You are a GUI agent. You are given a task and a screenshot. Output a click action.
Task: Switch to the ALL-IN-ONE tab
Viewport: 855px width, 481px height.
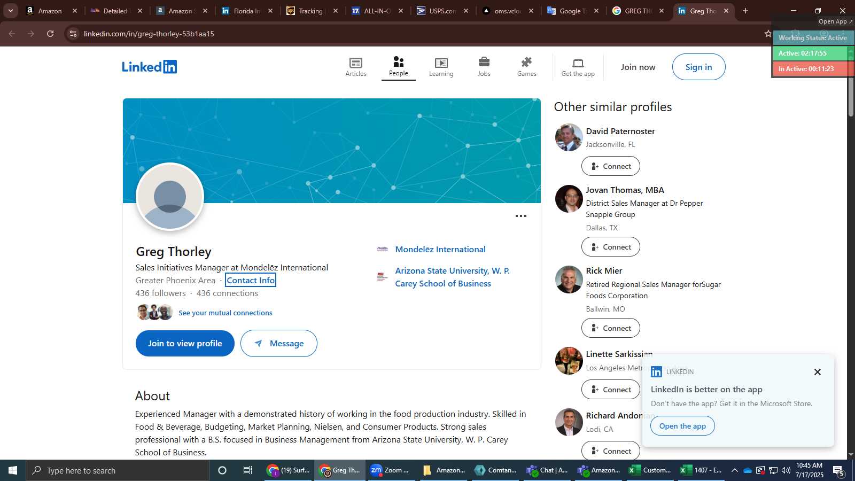click(x=378, y=11)
